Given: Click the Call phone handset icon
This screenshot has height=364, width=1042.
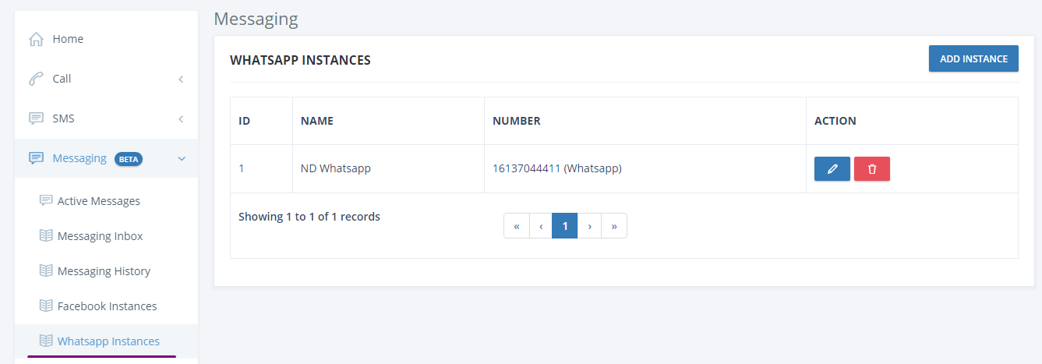Looking at the screenshot, I should 36,79.
